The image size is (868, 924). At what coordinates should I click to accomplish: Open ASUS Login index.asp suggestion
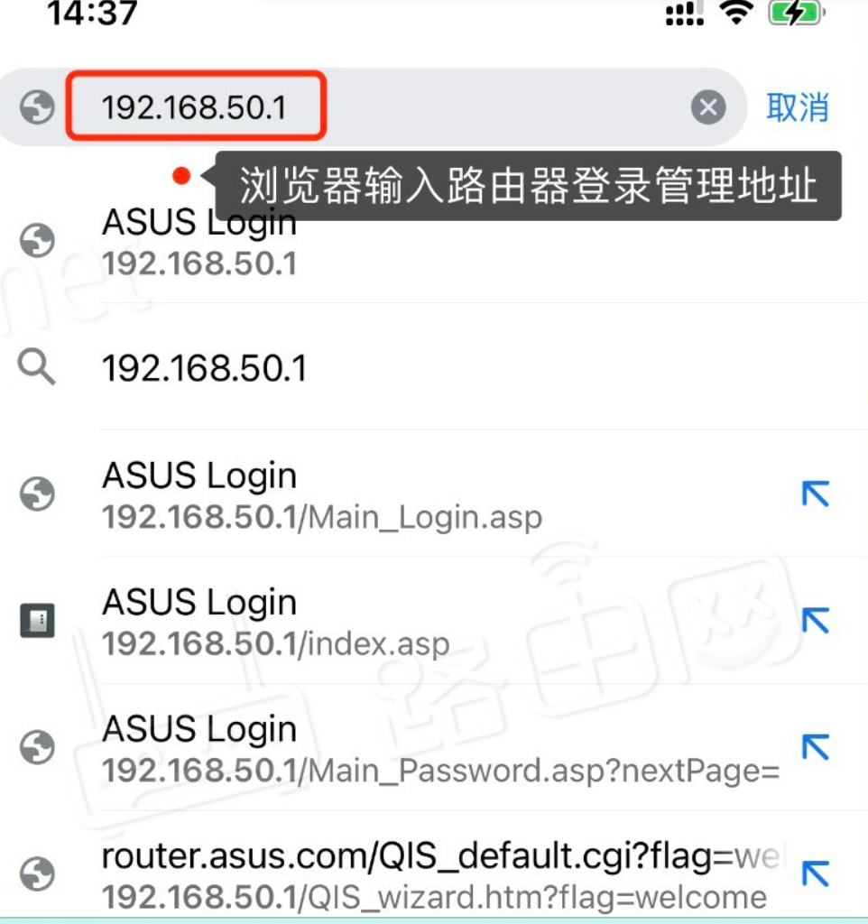(x=434, y=621)
